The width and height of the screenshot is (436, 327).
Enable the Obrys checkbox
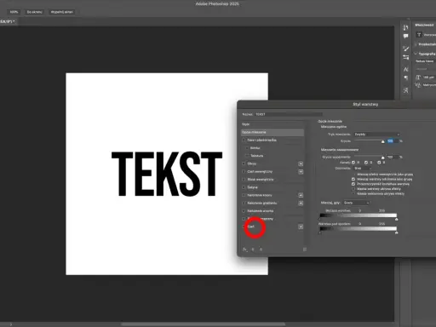pos(244,163)
